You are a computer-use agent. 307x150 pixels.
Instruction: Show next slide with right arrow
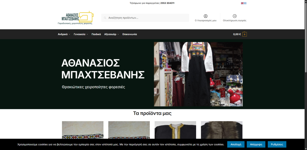point(239,74)
